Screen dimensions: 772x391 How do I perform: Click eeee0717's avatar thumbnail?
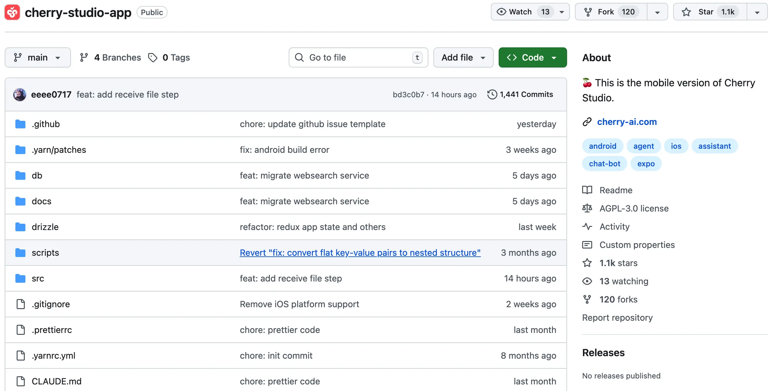click(x=20, y=94)
